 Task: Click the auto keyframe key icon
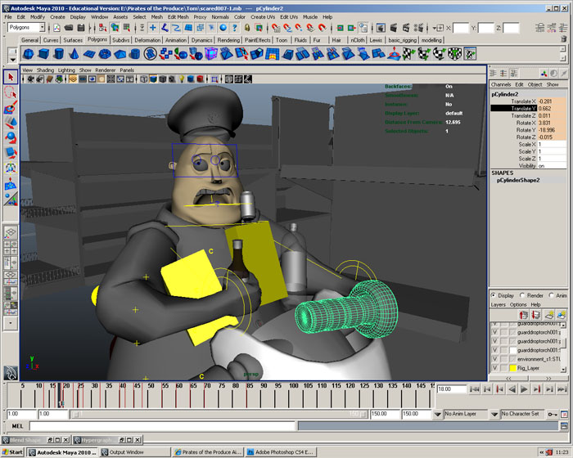(553, 414)
